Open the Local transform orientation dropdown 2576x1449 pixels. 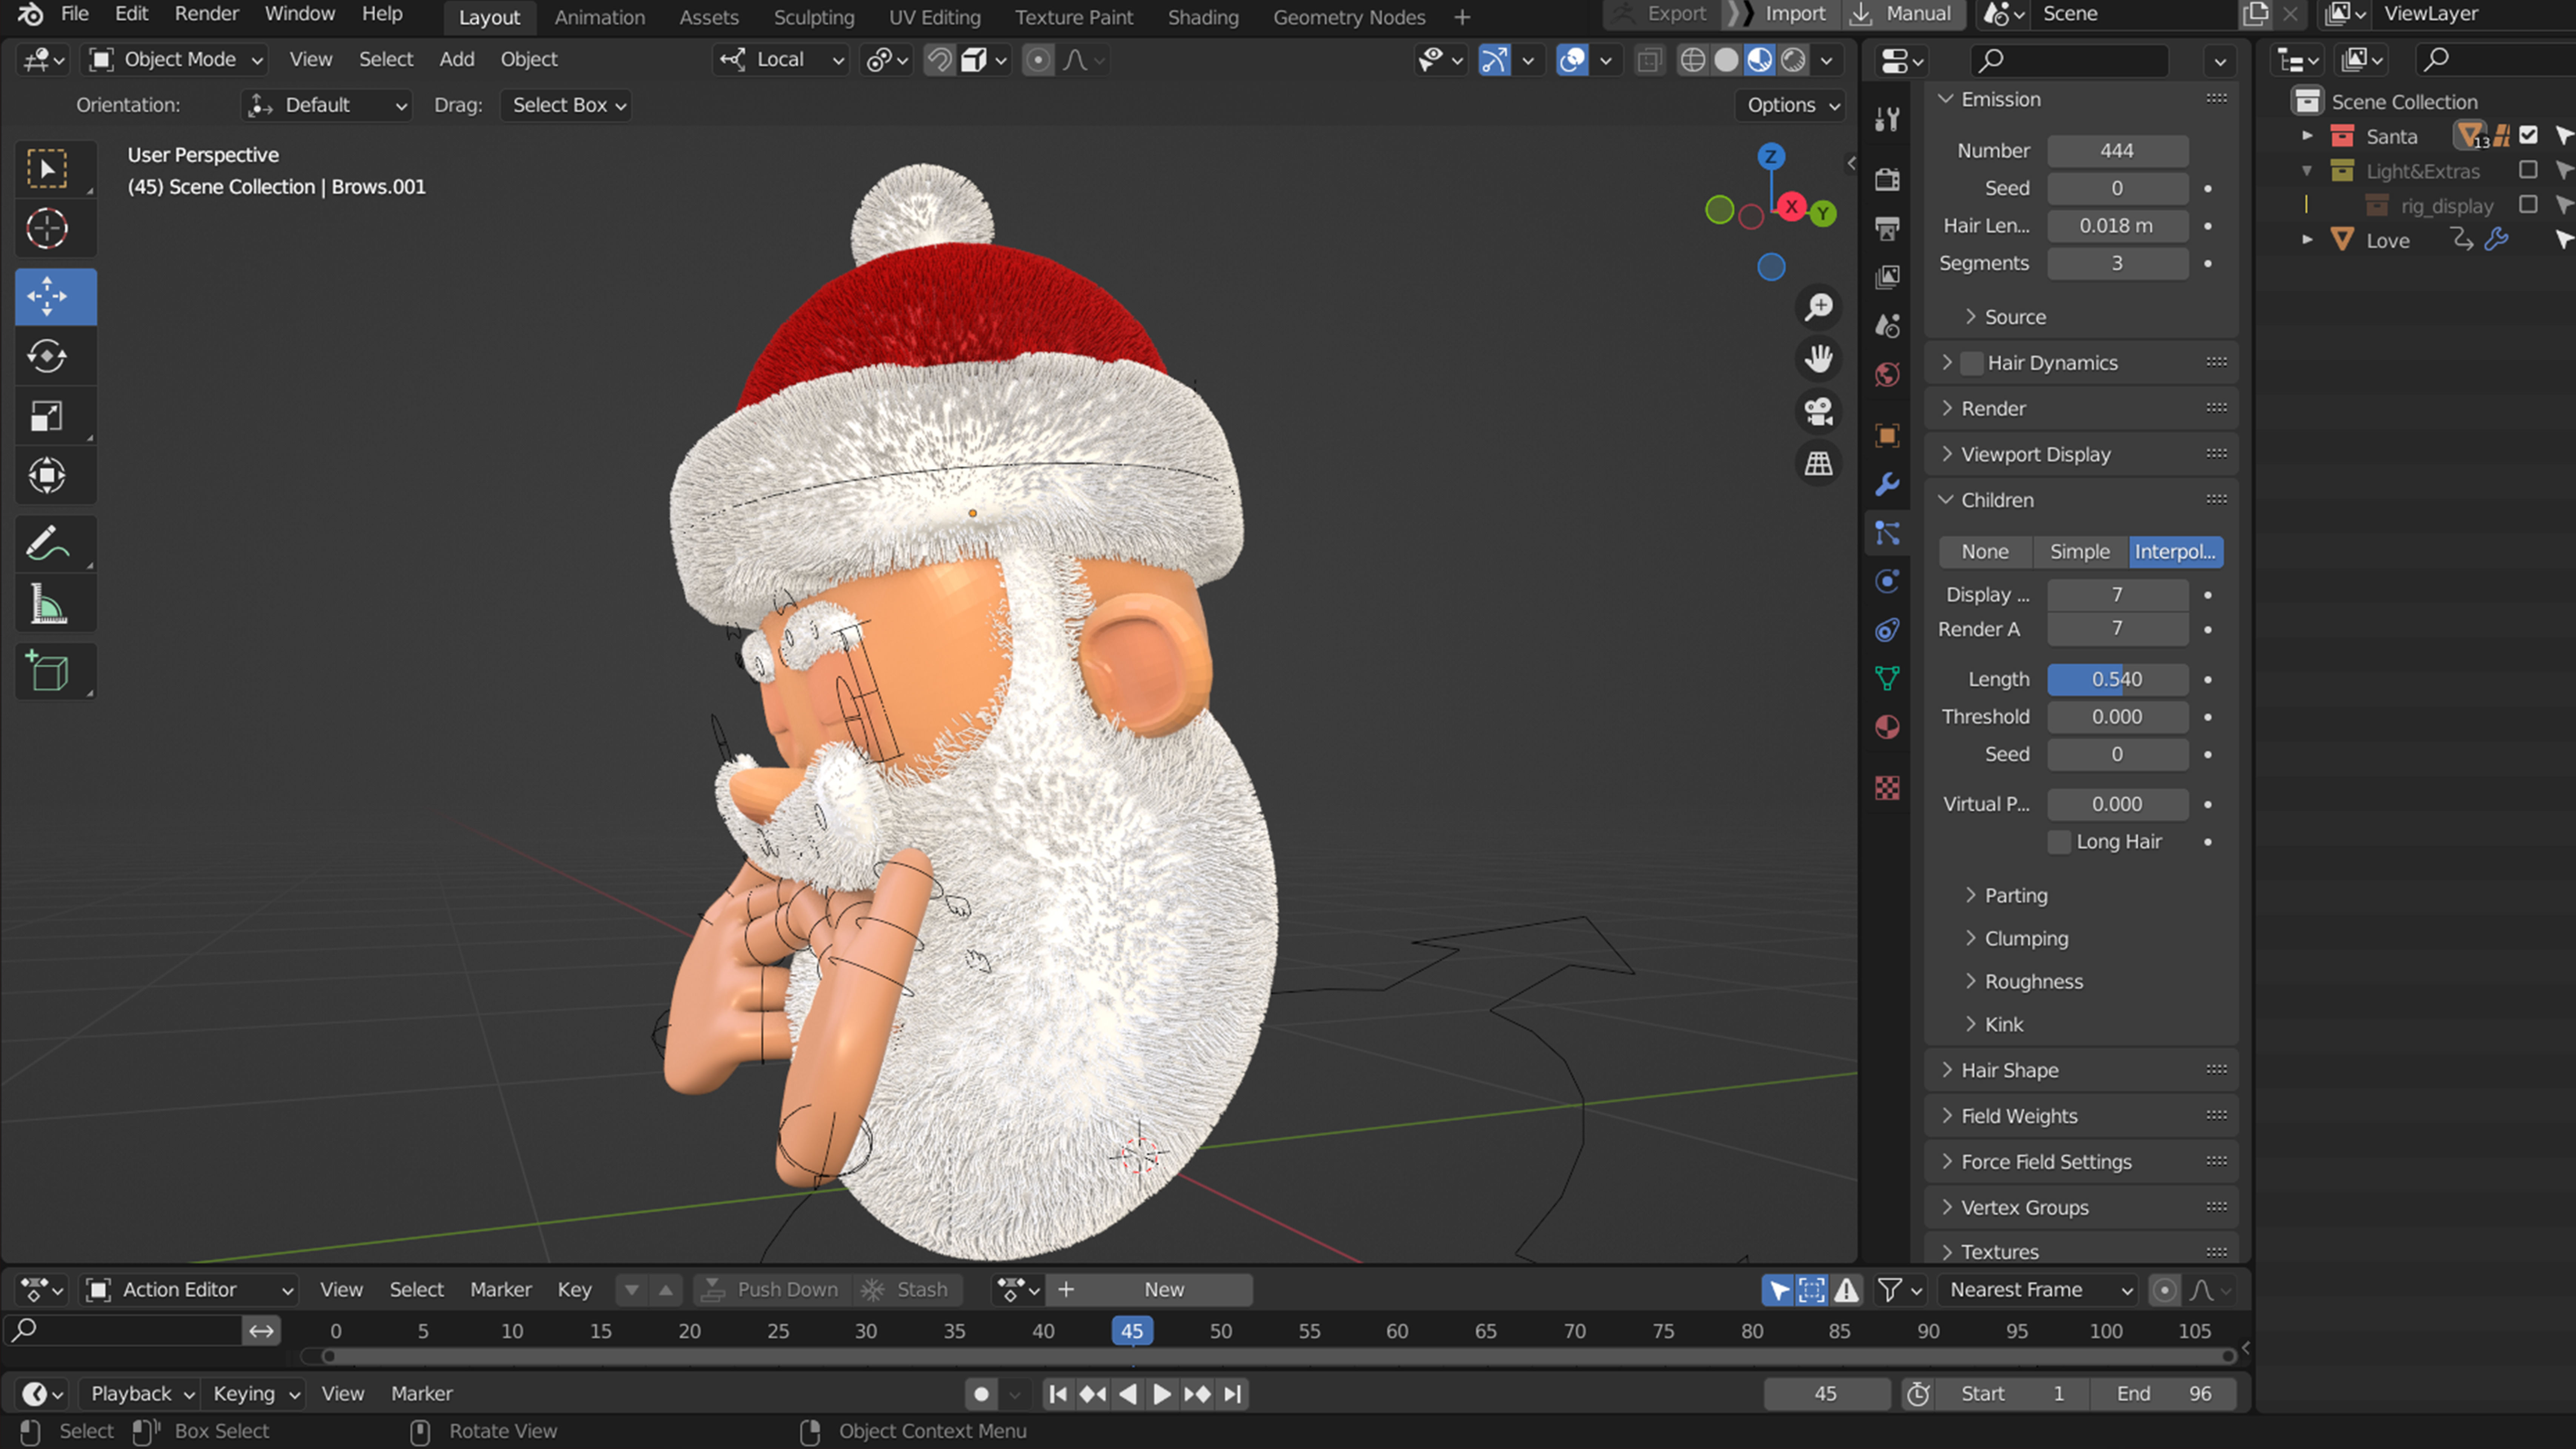(x=782, y=60)
